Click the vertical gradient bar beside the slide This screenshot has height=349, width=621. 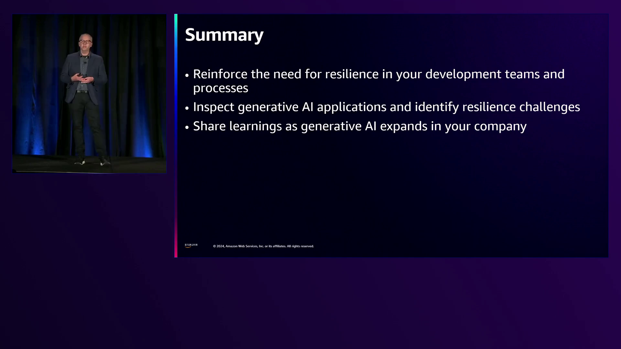click(176, 136)
